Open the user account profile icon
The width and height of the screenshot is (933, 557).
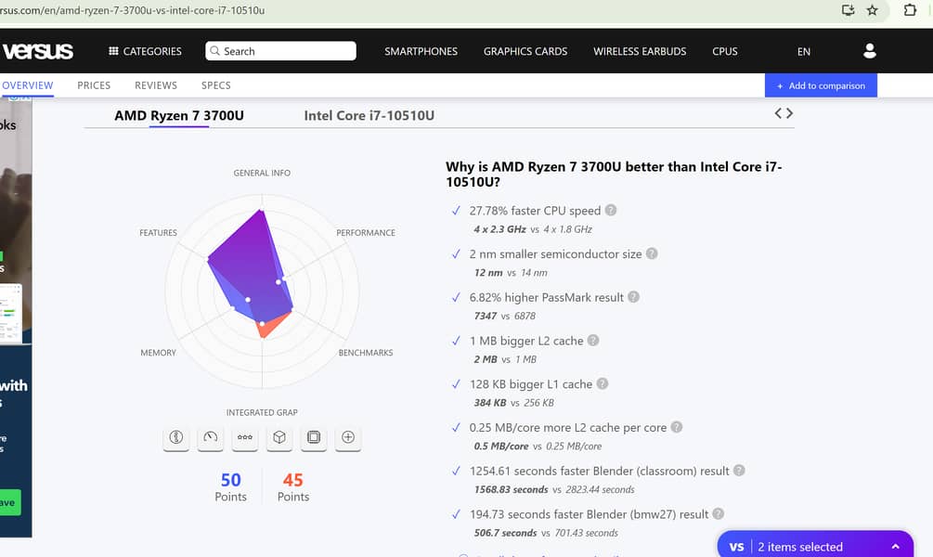tap(869, 51)
